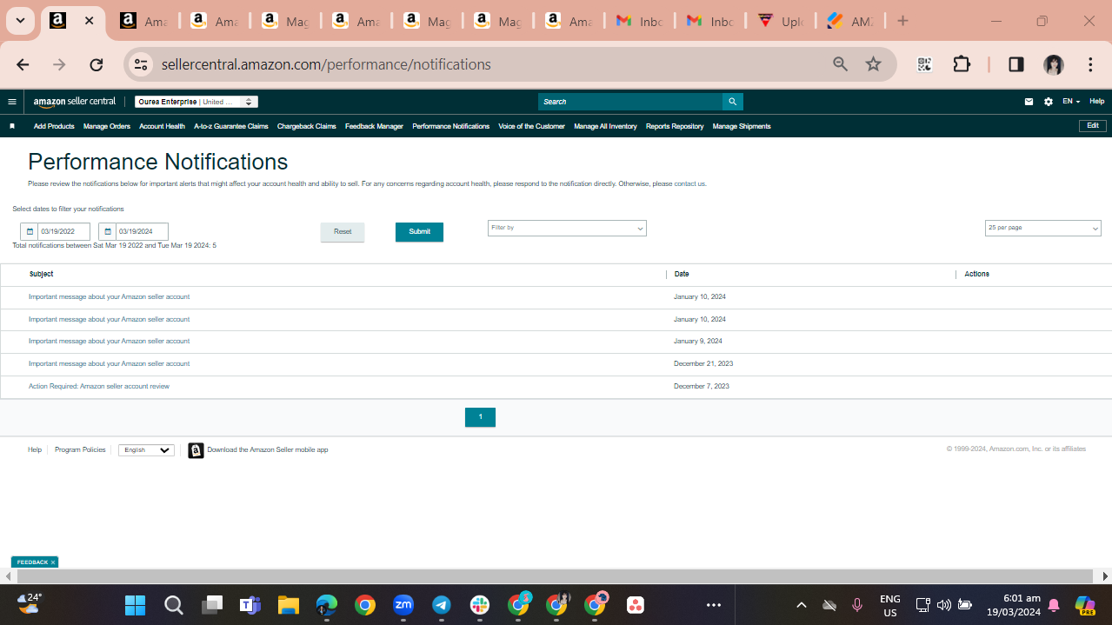Viewport: 1112px width, 625px height.
Task: Open the Seller Central mail messages icon
Action: point(1029,102)
